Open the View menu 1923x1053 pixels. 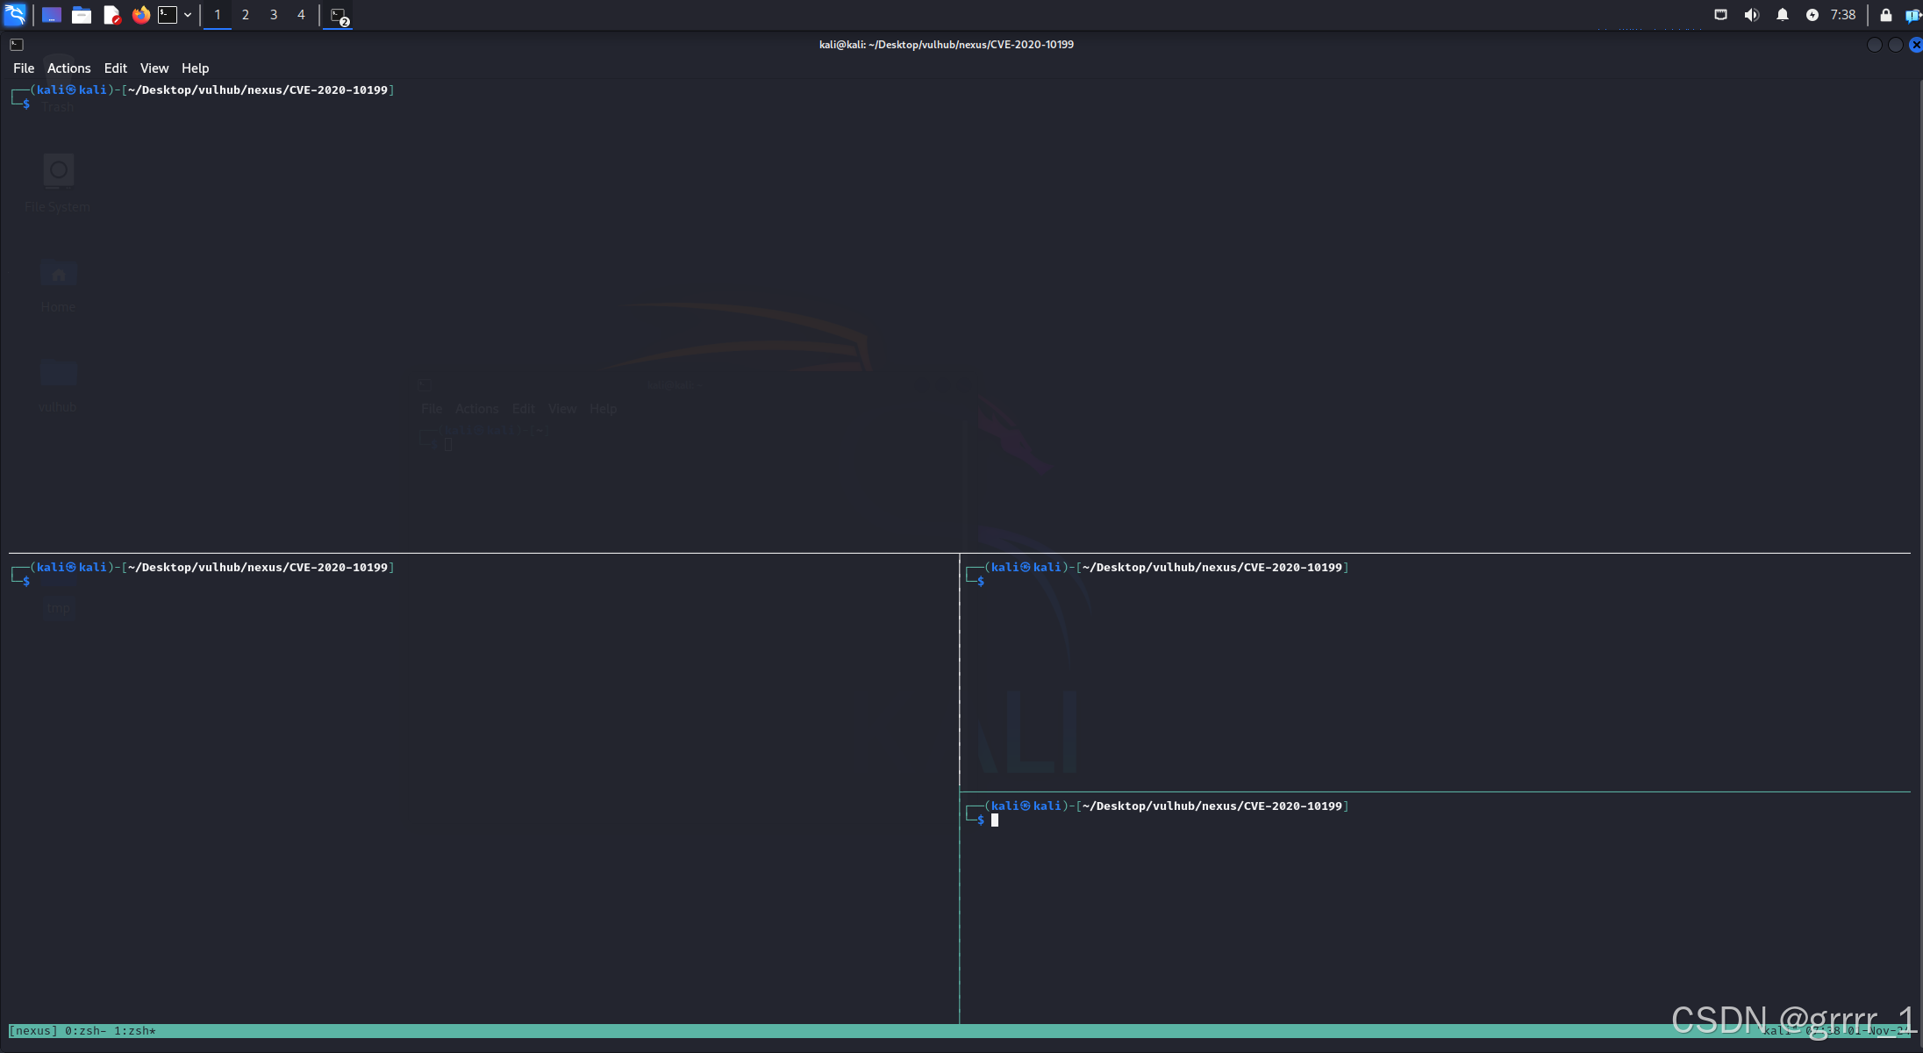(x=154, y=68)
